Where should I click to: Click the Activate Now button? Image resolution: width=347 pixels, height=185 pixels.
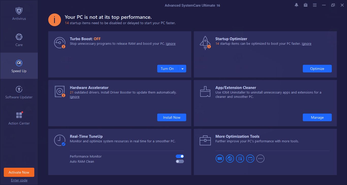pos(19,172)
